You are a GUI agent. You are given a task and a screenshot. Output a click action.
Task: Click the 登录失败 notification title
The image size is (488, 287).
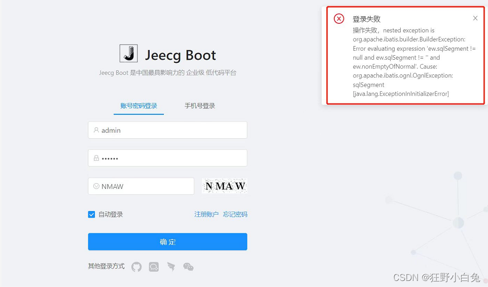click(366, 19)
